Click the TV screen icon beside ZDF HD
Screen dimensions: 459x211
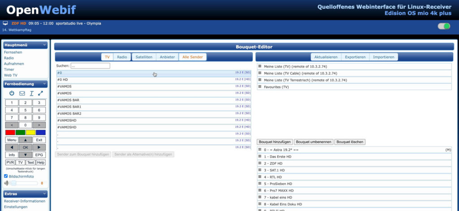(x=5, y=23)
